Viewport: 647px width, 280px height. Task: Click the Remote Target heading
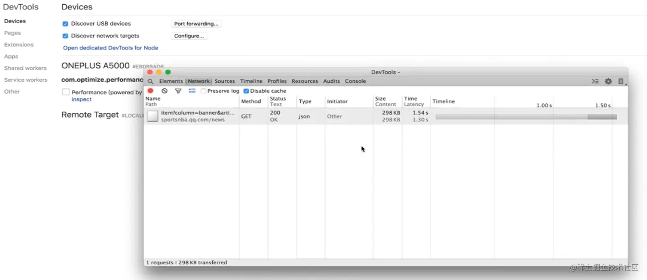point(90,115)
